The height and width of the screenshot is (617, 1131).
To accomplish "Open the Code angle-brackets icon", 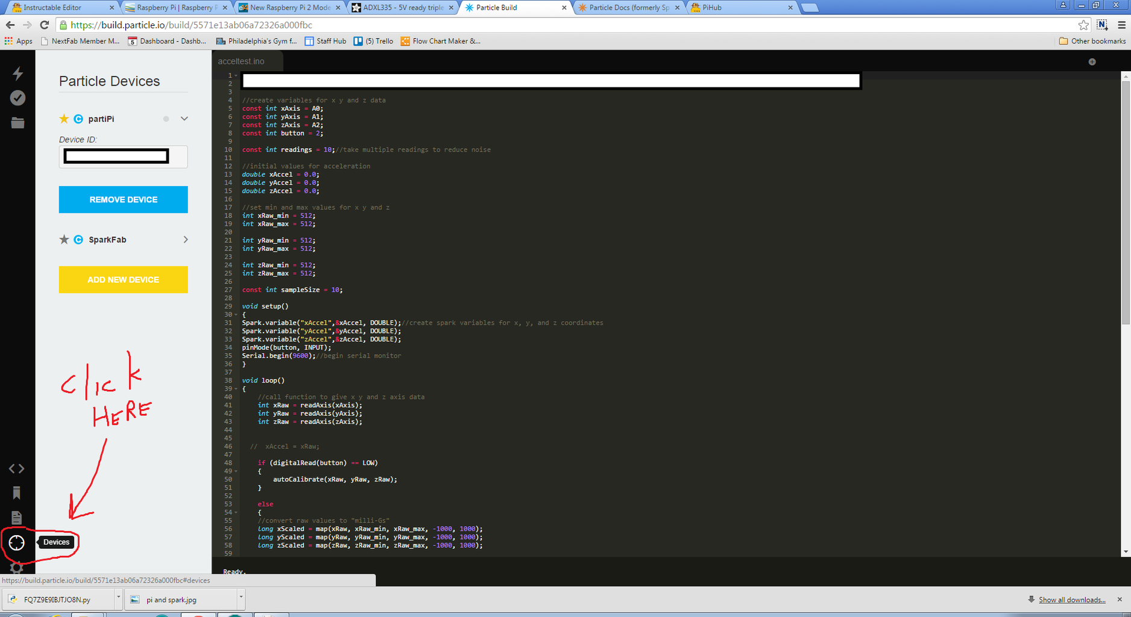I will pyautogui.click(x=17, y=469).
